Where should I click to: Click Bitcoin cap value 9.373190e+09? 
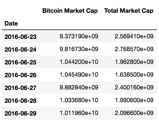click(x=79, y=36)
